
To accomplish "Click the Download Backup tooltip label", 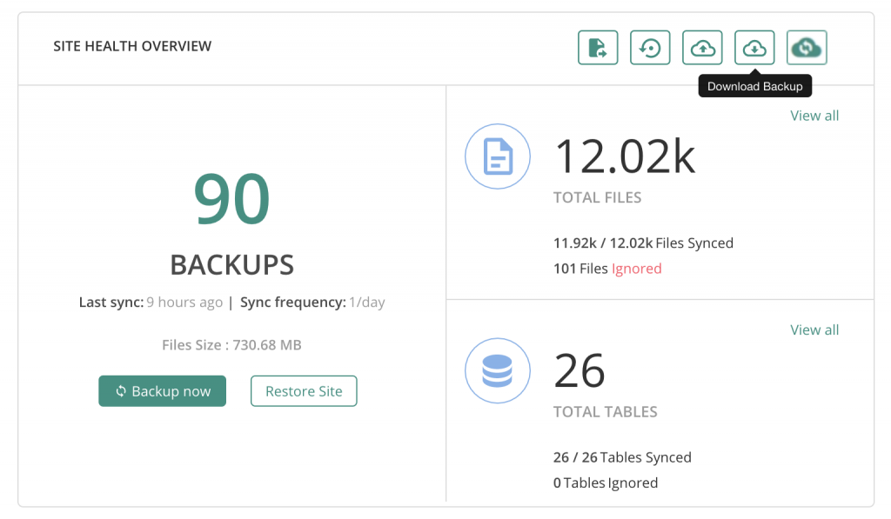I will (x=754, y=86).
